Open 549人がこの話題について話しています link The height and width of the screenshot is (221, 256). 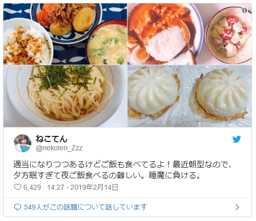click(86, 207)
